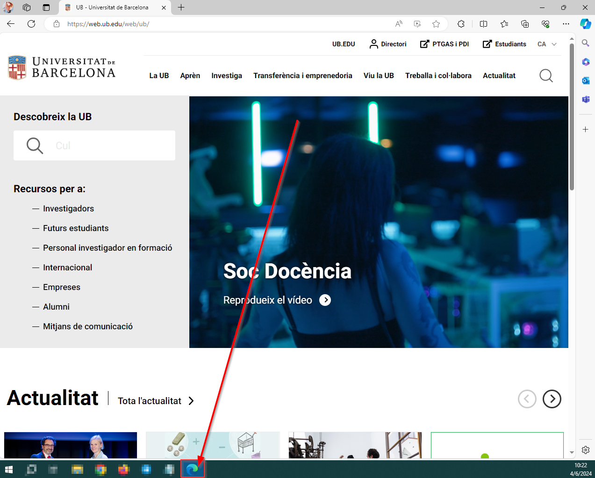Select Transferència i emprenedoria menu
Image resolution: width=595 pixels, height=478 pixels.
coord(302,75)
